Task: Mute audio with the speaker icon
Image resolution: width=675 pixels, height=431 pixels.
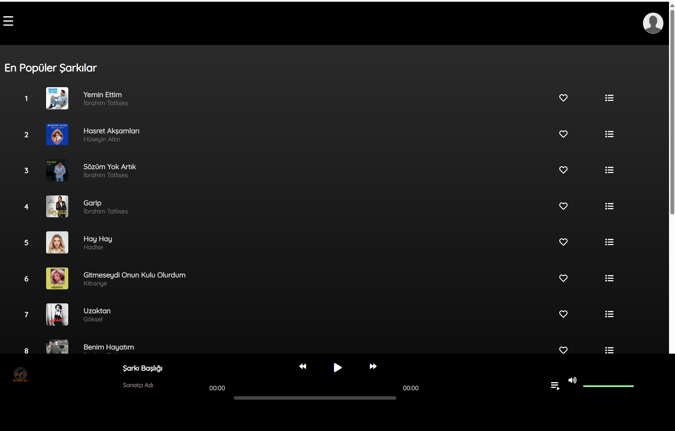Action: pyautogui.click(x=572, y=380)
